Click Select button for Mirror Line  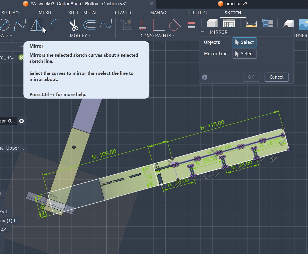click(244, 54)
